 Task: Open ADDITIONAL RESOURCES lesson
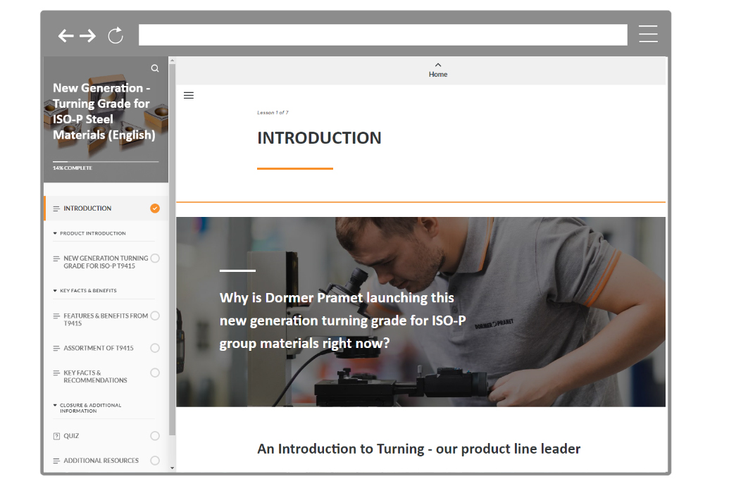101,461
